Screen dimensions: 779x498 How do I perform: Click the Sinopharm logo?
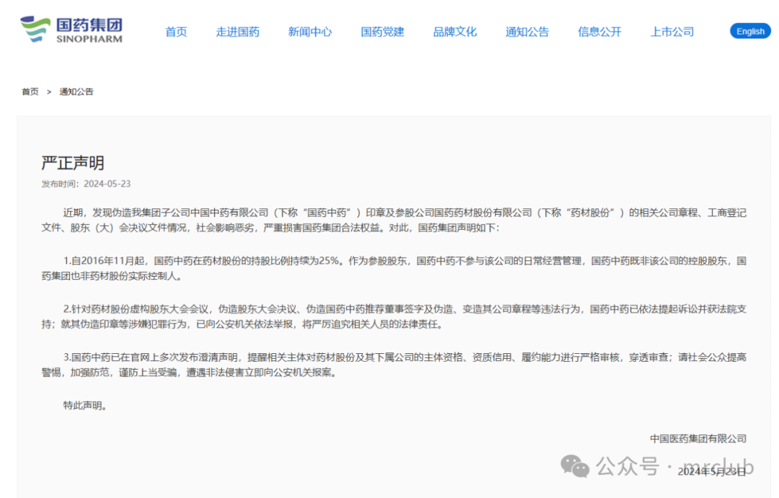(71, 30)
